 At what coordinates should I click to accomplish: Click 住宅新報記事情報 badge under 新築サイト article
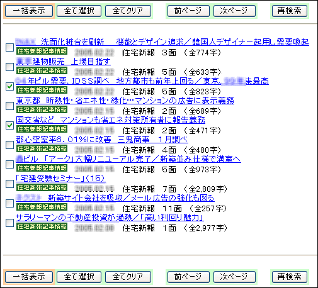(x=42, y=207)
